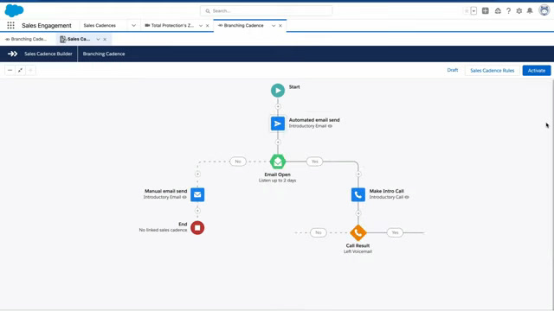Select the Sales Ca... subtab
This screenshot has width=554, height=311.
click(x=75, y=39)
